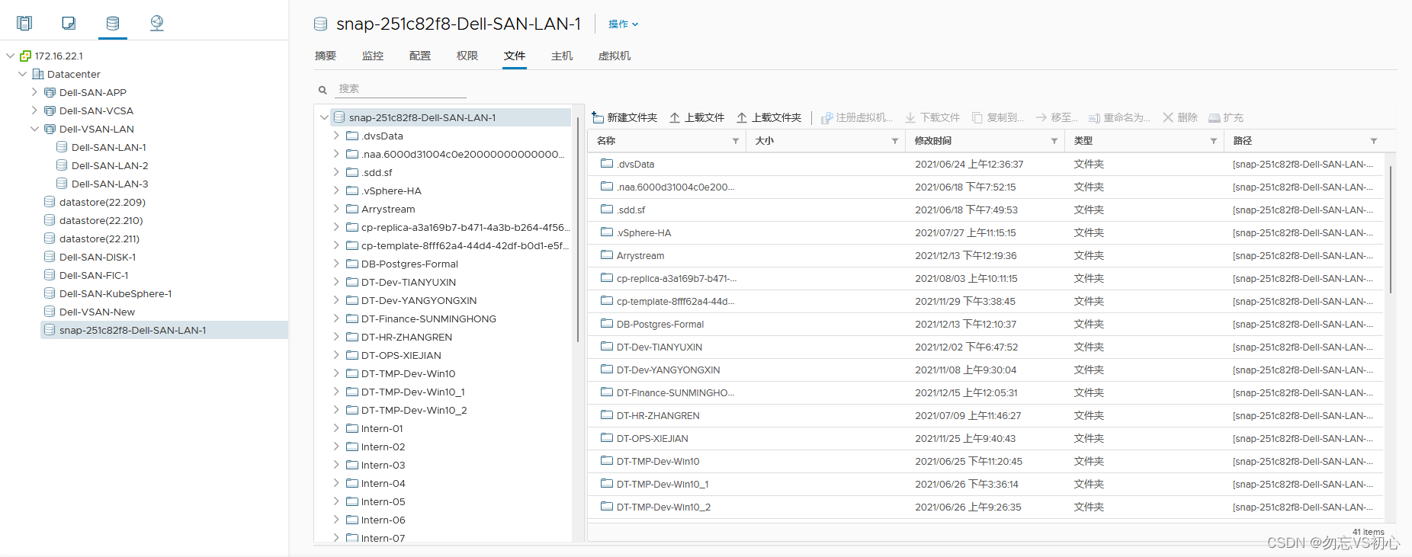Open DB-Postgres-Formal folder in file list
1412x557 pixels.
click(659, 324)
